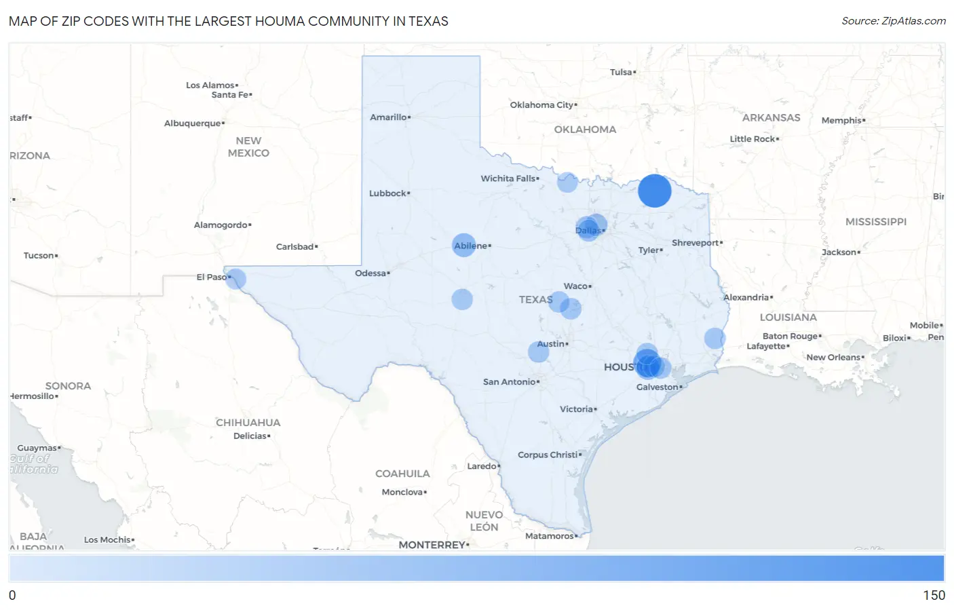Click the MONTERREY city label
Screen dimensions: 954x610
tap(432, 545)
